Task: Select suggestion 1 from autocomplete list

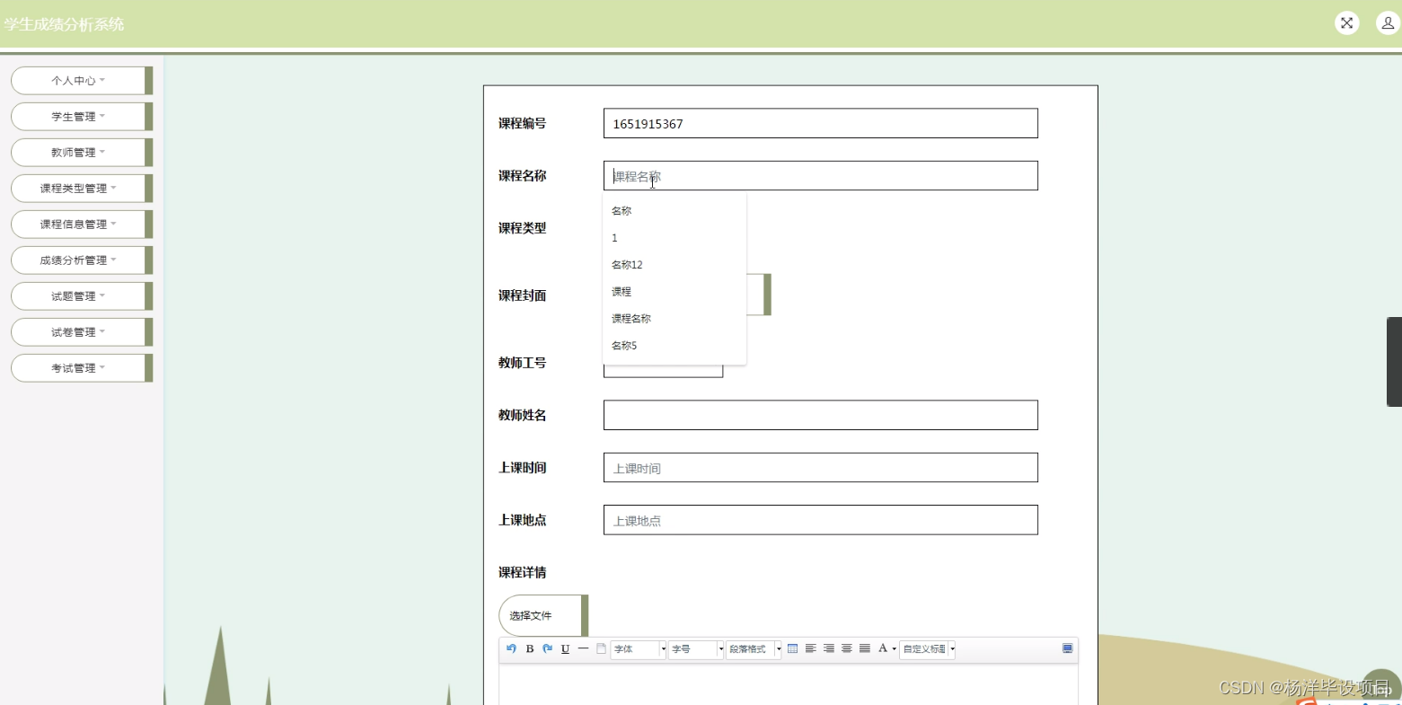Action: tap(675, 238)
